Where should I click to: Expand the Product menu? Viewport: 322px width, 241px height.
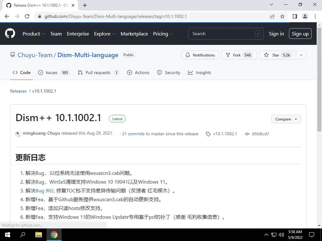coord(34,34)
